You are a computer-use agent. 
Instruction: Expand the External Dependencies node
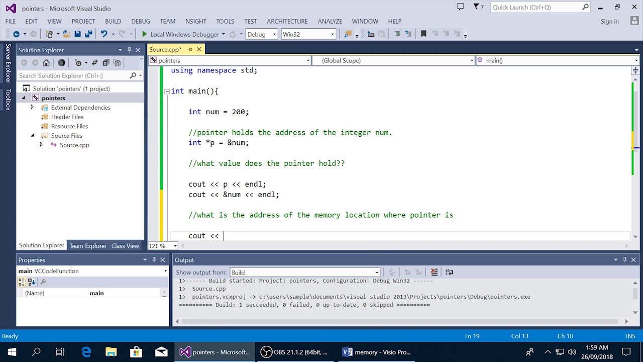[32, 108]
